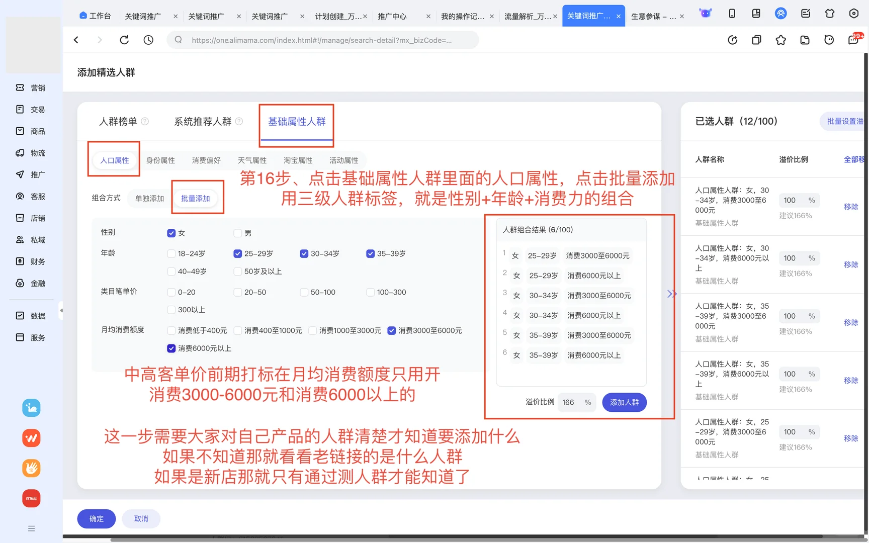Open the hamburger menu at bottom left

coord(31,528)
